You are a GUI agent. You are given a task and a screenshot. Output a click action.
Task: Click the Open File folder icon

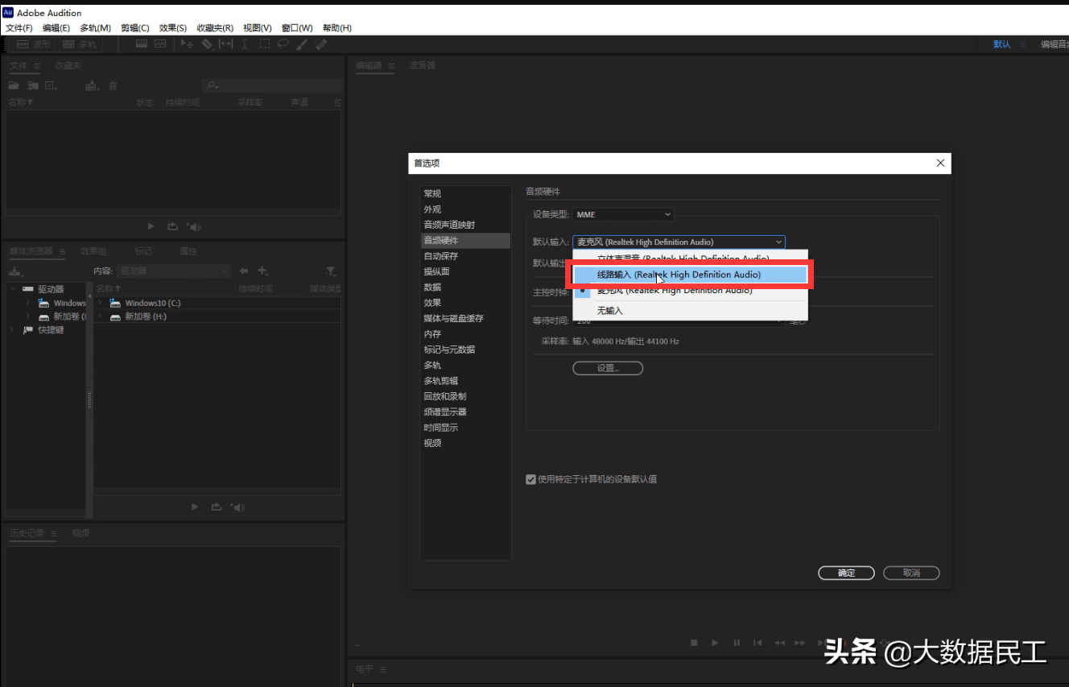(14, 85)
